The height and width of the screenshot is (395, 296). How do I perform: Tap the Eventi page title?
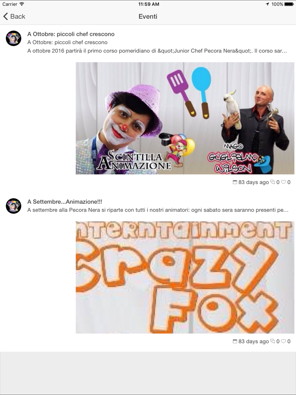tap(148, 17)
